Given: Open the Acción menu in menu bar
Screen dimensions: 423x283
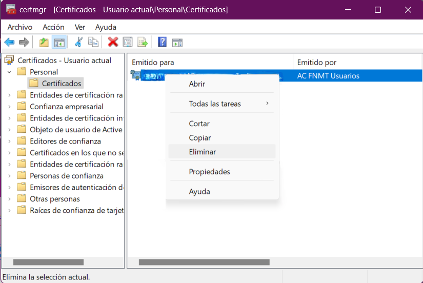Looking at the screenshot, I should [x=53, y=27].
